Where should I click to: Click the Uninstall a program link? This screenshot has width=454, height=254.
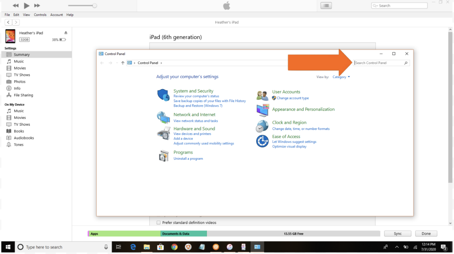pyautogui.click(x=188, y=159)
